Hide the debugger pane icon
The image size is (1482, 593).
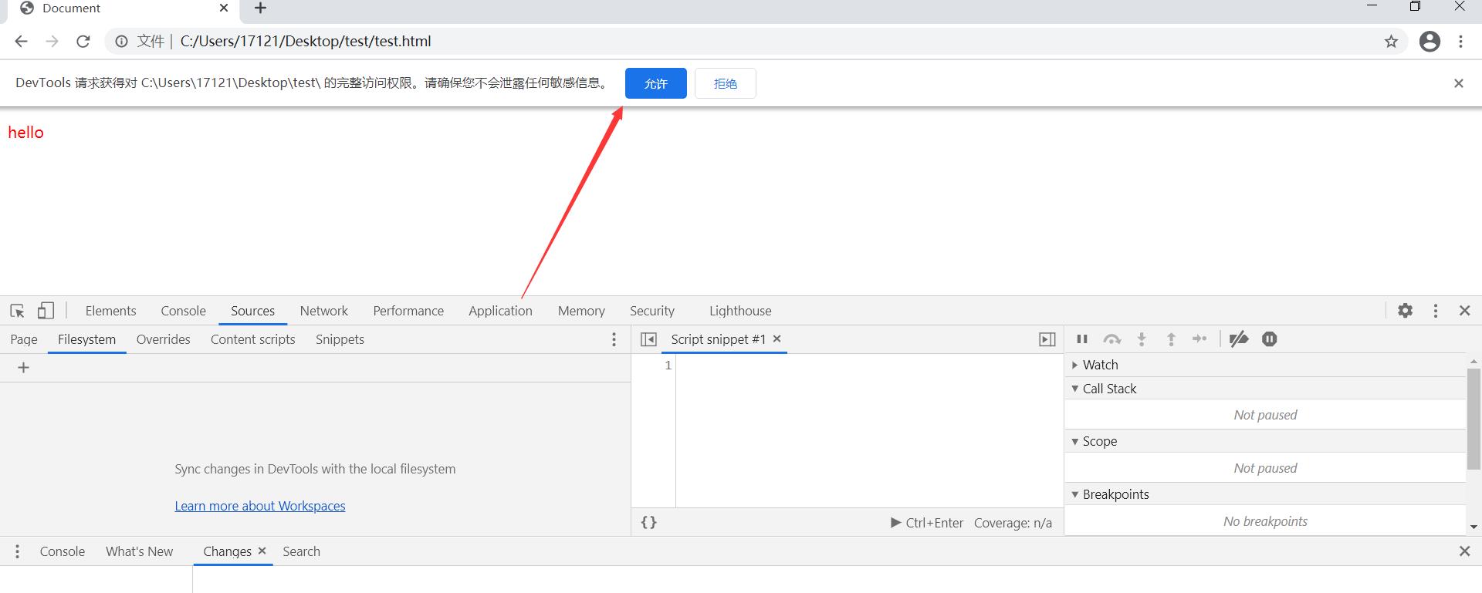click(x=1047, y=339)
